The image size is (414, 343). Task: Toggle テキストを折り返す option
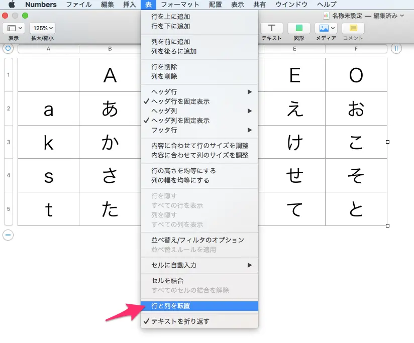(x=180, y=321)
